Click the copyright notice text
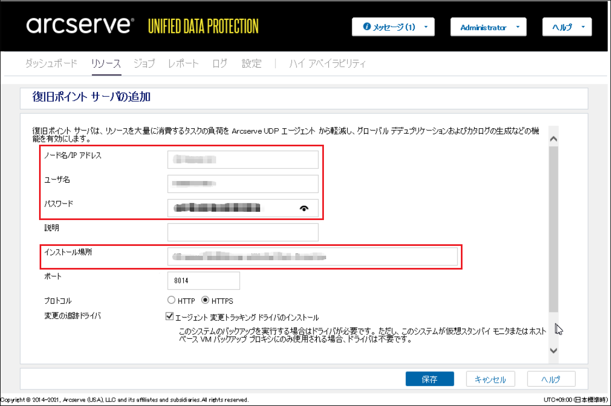The width and height of the screenshot is (611, 406). 124,399
